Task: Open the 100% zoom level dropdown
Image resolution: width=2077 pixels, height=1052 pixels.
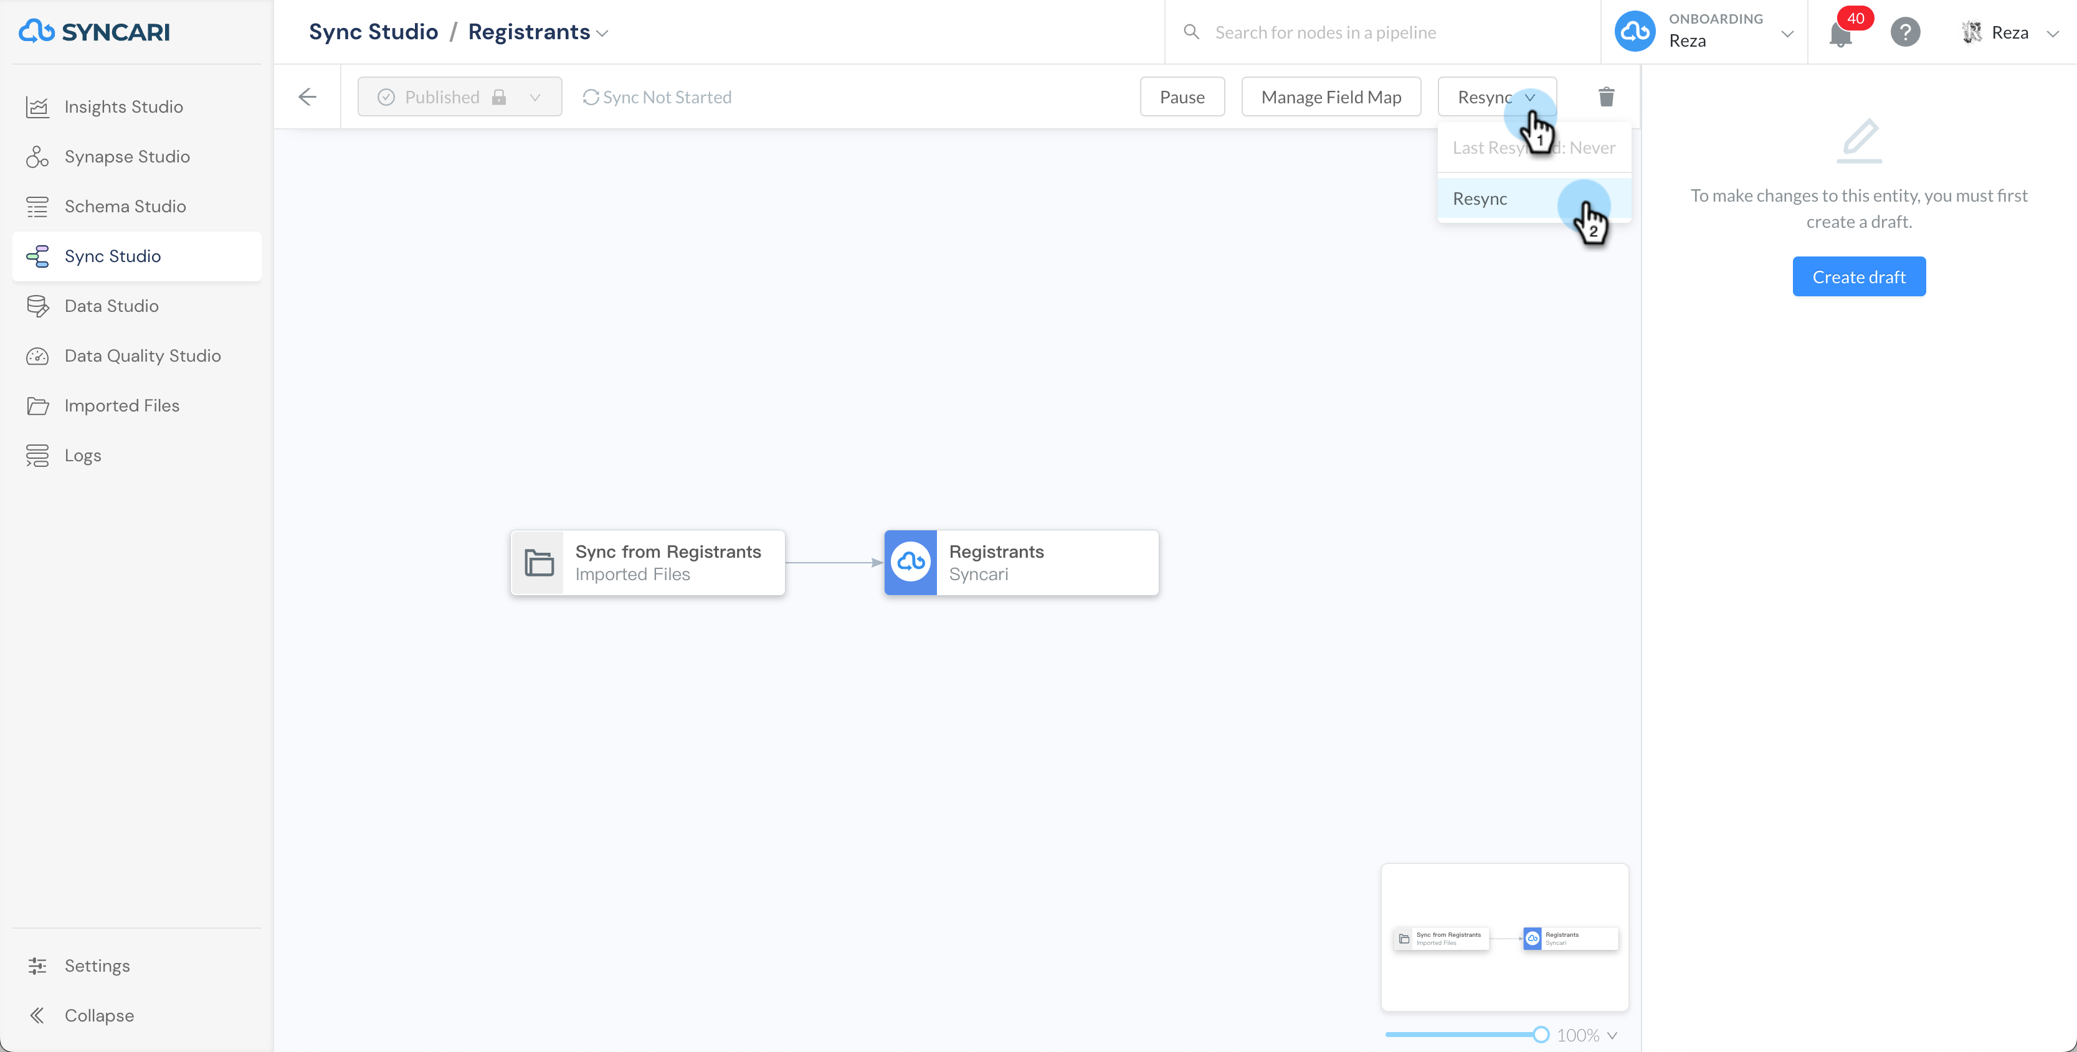Action: pos(1587,1035)
